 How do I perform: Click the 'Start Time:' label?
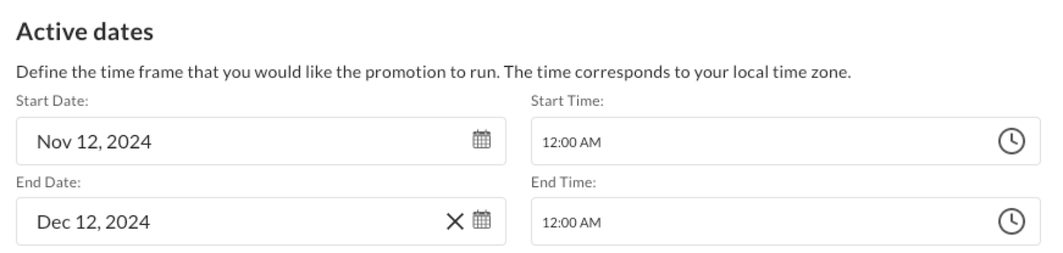pos(567,101)
